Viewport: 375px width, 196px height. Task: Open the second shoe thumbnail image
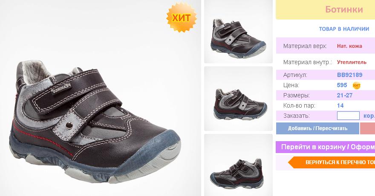pyautogui.click(x=239, y=99)
